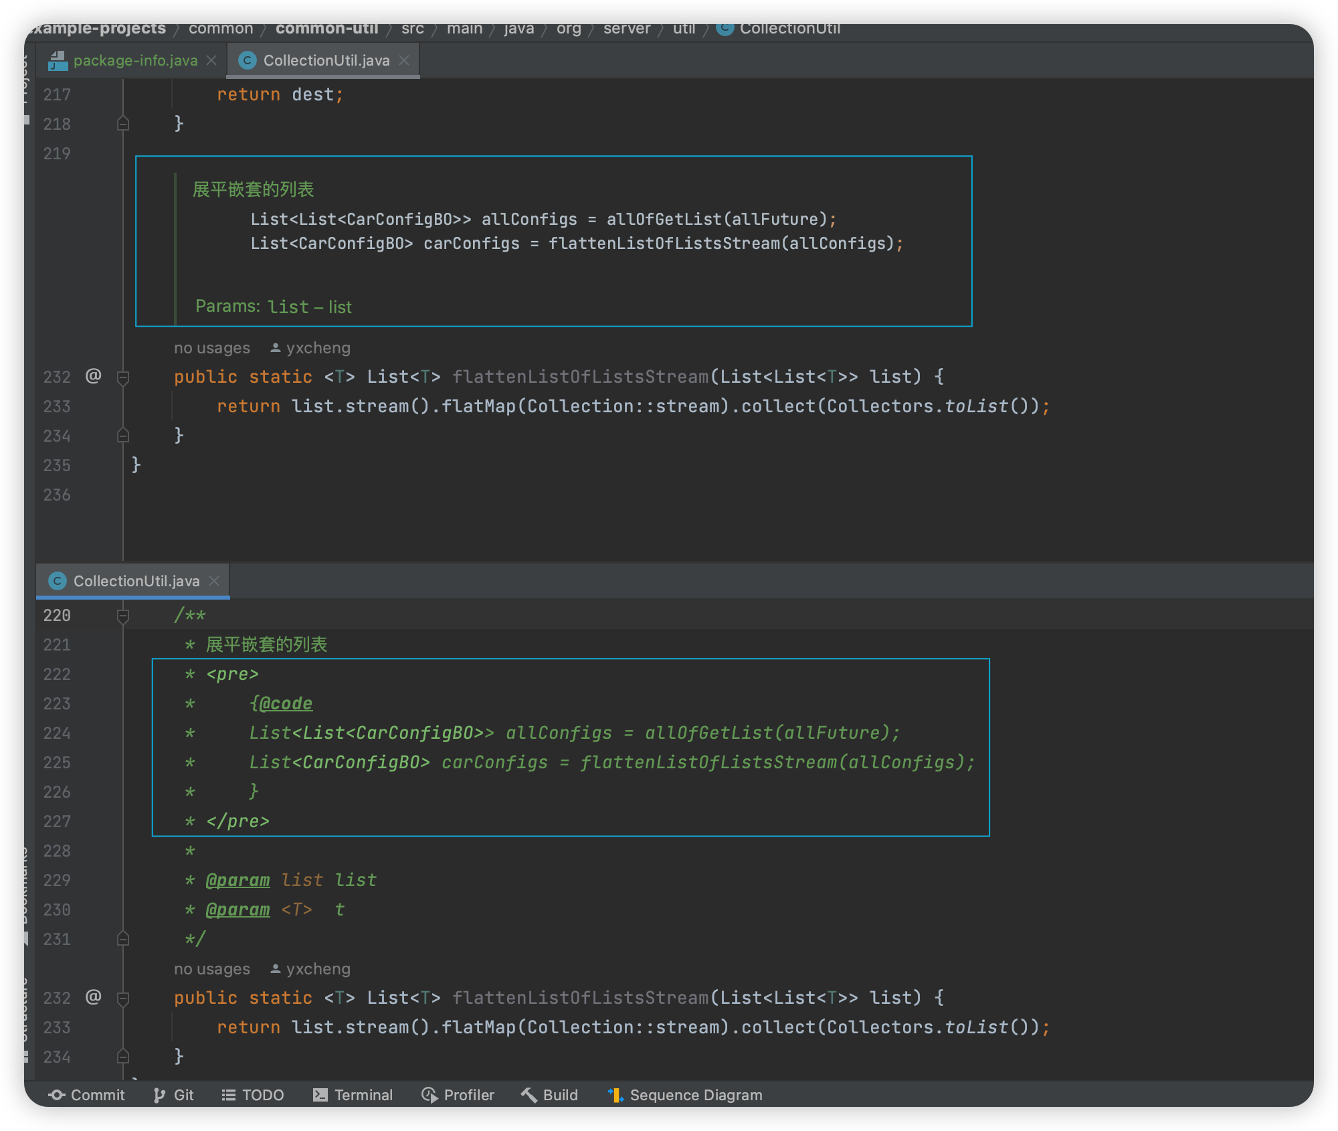
Task: Open the Profiler tool window
Action: (x=458, y=1095)
